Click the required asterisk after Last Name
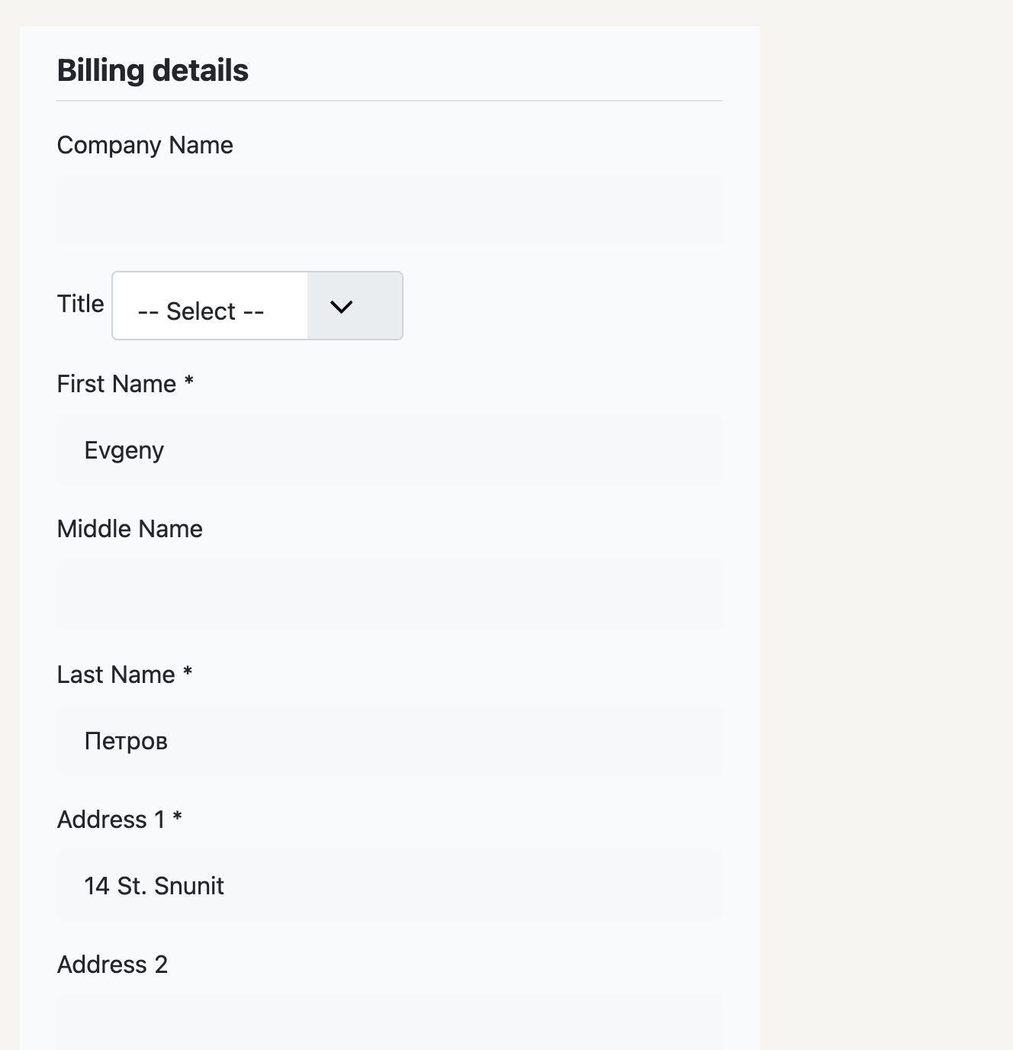1013x1050 pixels. pos(188,671)
